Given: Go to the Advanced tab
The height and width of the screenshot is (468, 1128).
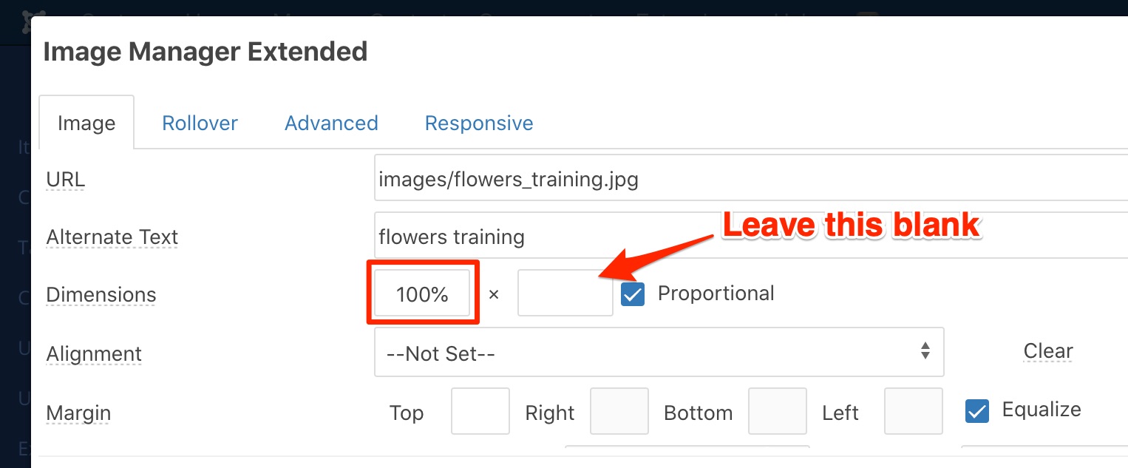Looking at the screenshot, I should [331, 123].
